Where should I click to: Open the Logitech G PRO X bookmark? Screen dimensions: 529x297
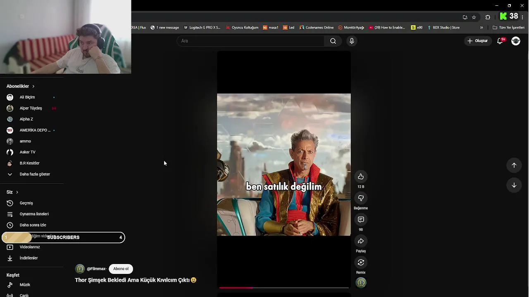(x=202, y=28)
